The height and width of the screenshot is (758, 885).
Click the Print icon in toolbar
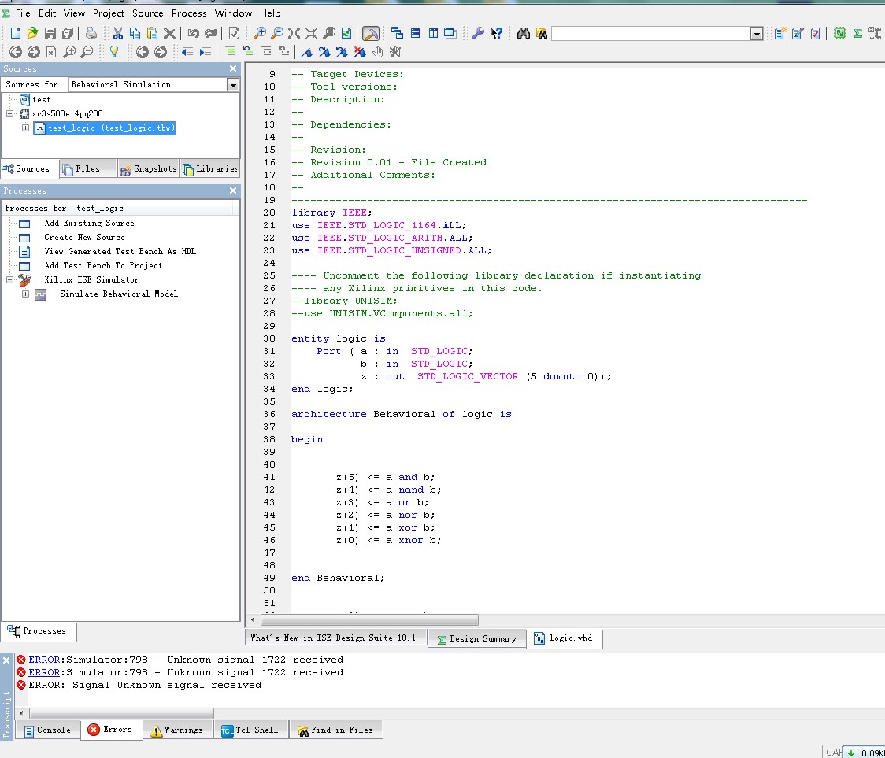[91, 33]
